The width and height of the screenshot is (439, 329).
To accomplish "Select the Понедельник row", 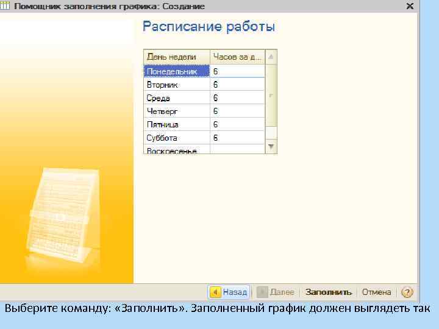I will coord(204,71).
